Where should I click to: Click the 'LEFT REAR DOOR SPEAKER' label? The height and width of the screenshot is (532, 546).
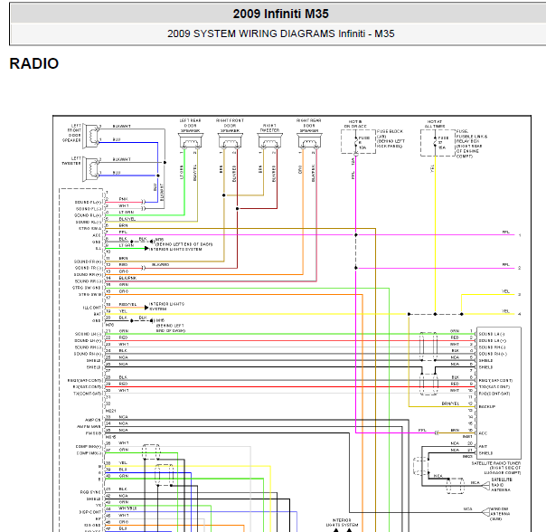click(x=190, y=126)
